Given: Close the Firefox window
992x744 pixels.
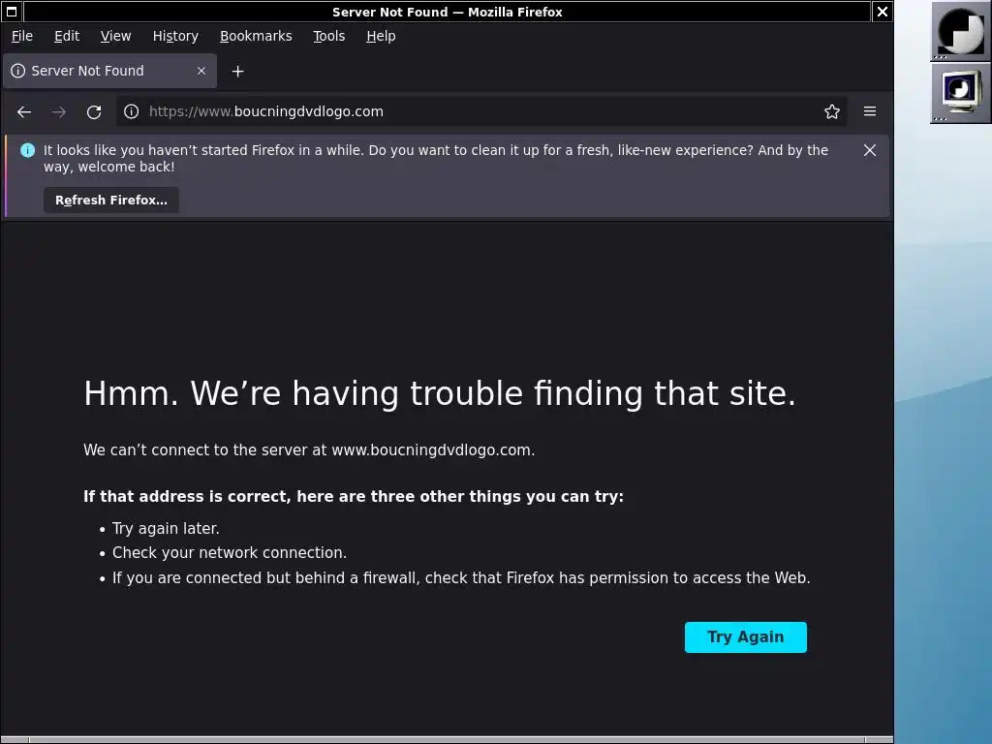Looking at the screenshot, I should [882, 12].
